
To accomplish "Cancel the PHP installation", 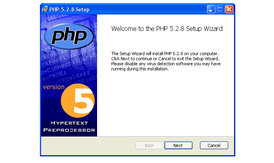I will point(214,145).
